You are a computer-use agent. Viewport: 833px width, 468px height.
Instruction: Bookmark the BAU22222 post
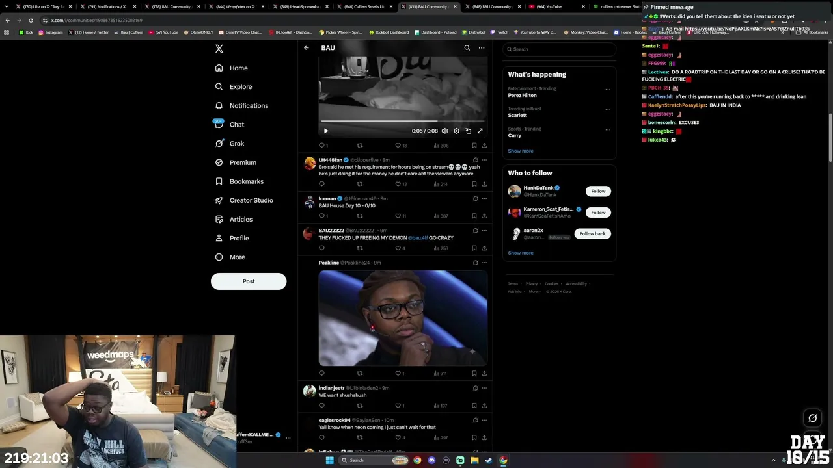tap(474, 248)
